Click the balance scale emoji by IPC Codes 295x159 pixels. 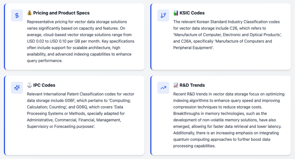point(29,85)
